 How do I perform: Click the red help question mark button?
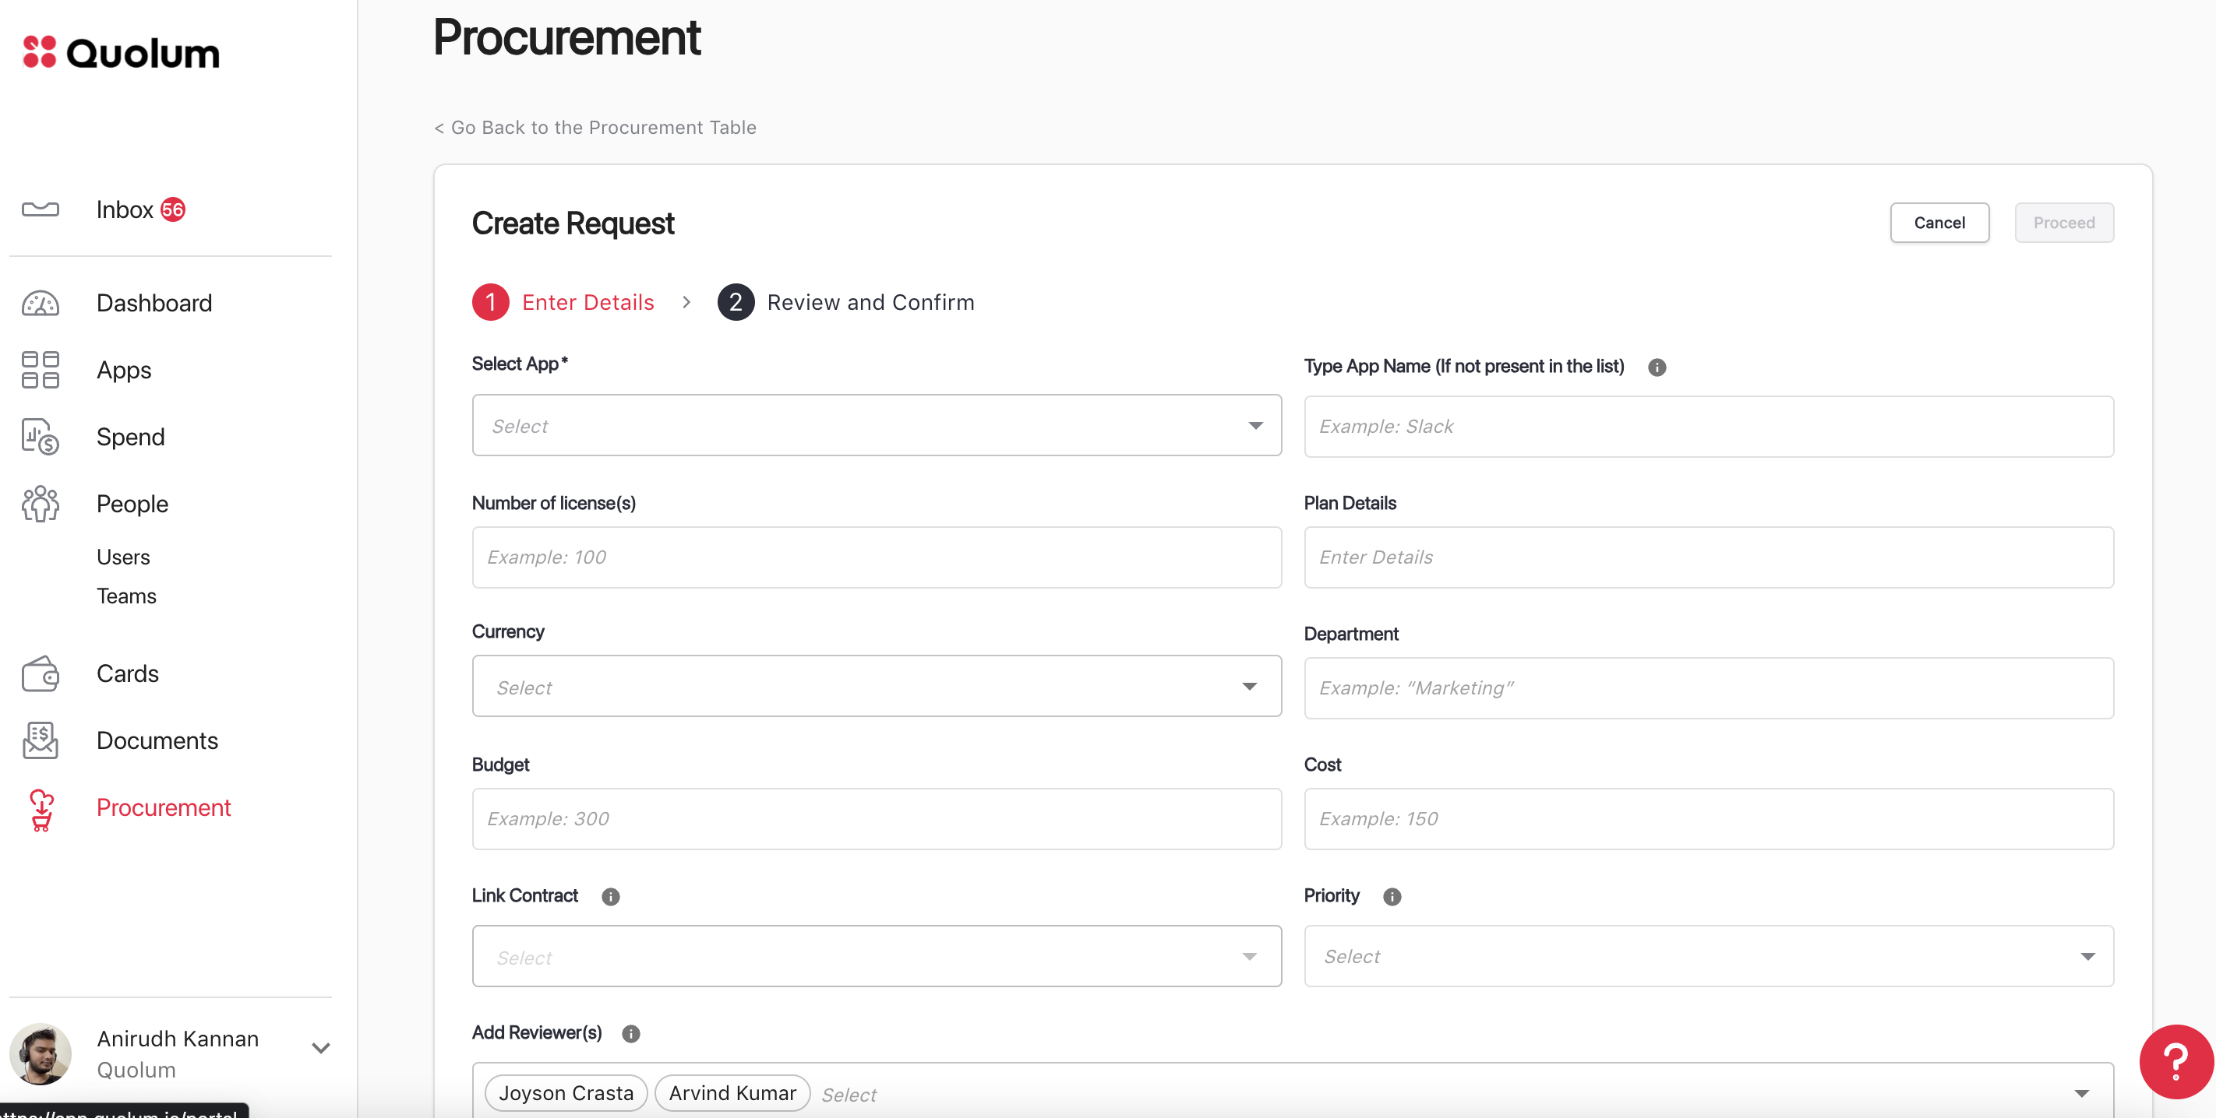pos(2175,1062)
